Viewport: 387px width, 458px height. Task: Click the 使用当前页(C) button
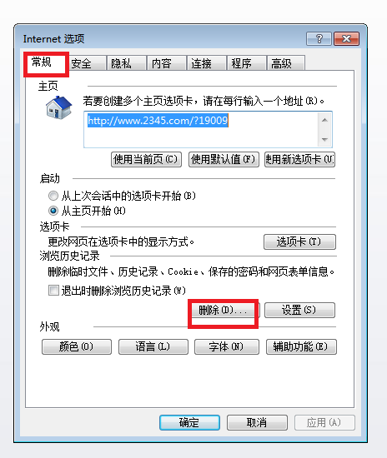point(146,159)
